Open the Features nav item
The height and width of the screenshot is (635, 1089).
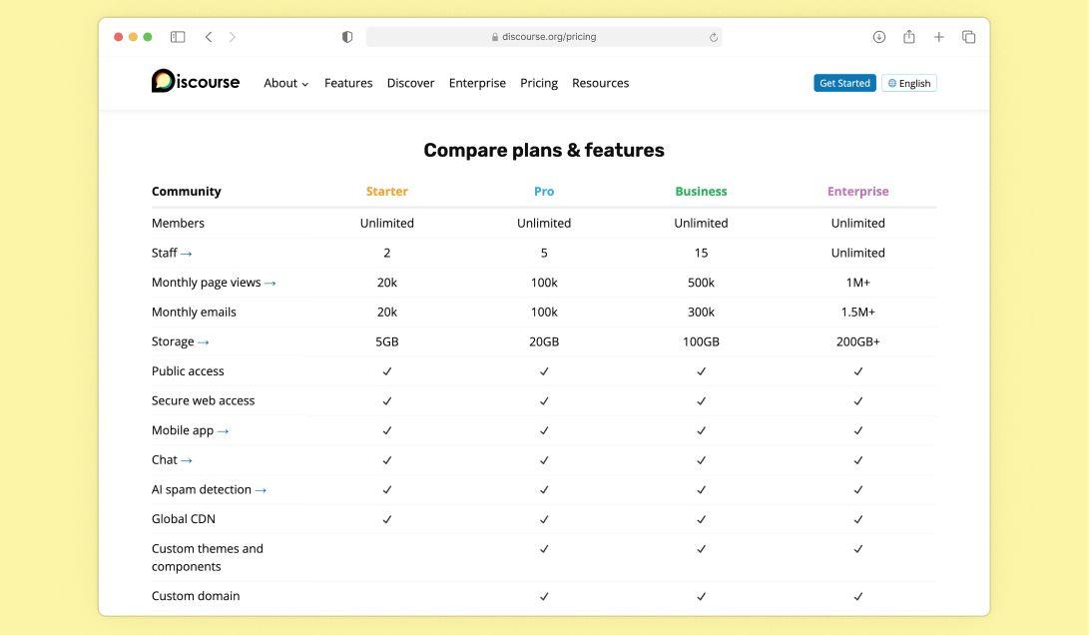[348, 83]
